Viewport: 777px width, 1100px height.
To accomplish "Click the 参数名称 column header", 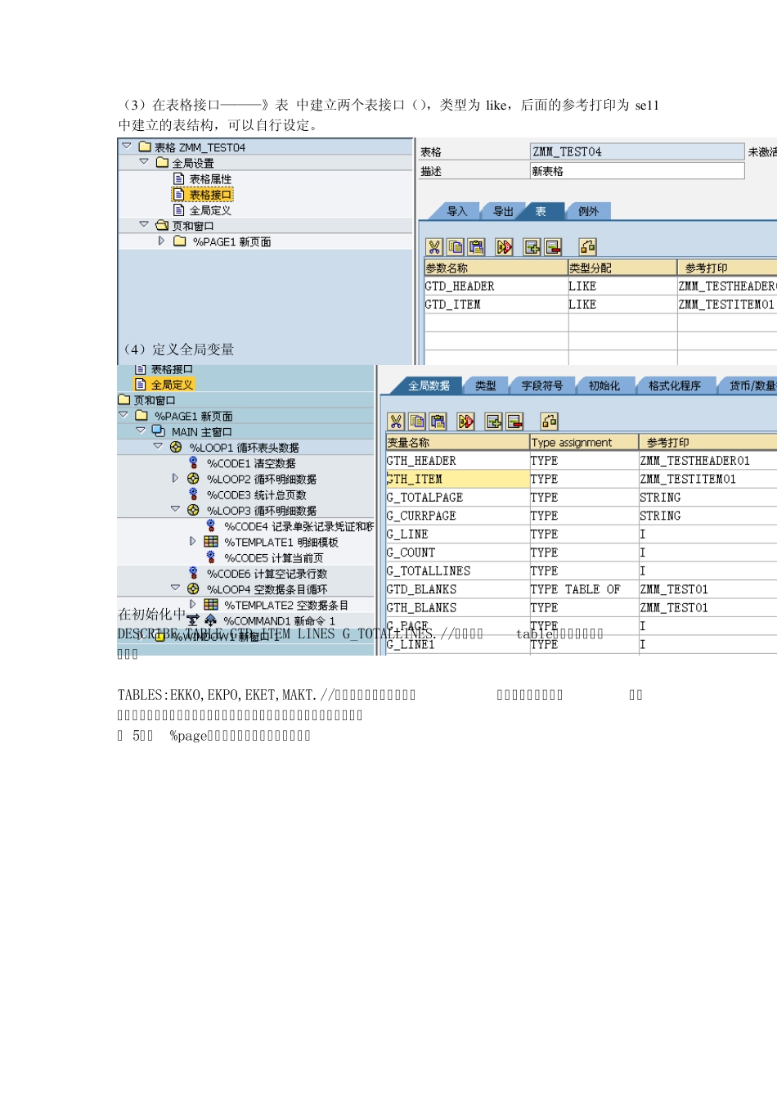I will pos(496,268).
